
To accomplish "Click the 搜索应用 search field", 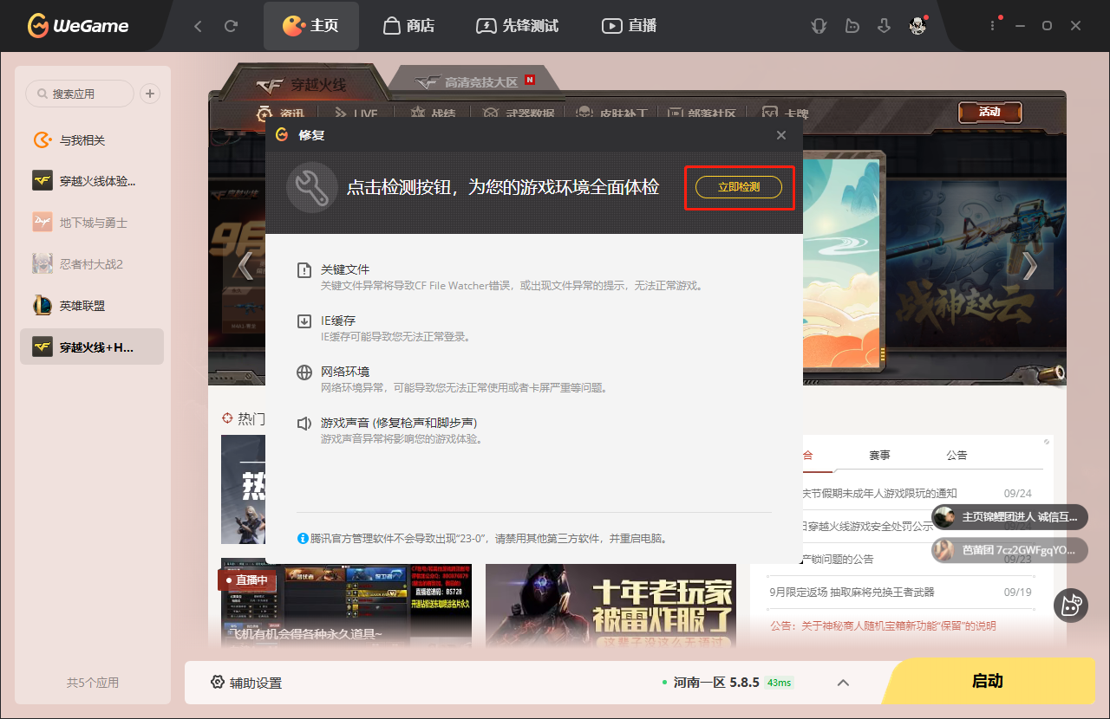I will pos(80,94).
